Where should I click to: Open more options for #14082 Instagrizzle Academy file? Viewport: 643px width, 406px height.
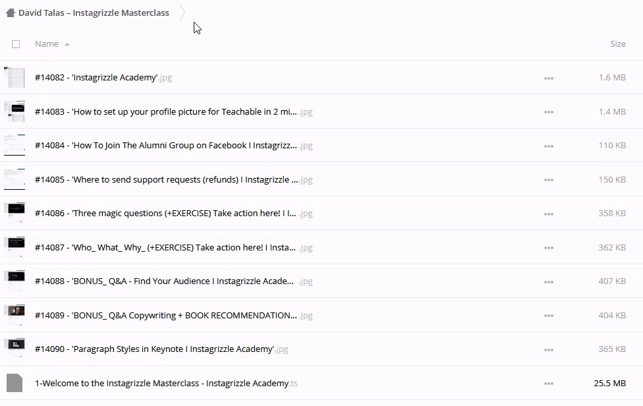coord(548,78)
